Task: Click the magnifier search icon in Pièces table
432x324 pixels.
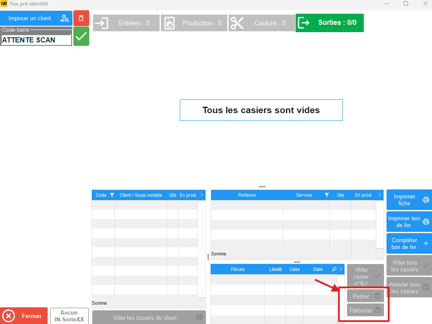Action: (x=334, y=269)
